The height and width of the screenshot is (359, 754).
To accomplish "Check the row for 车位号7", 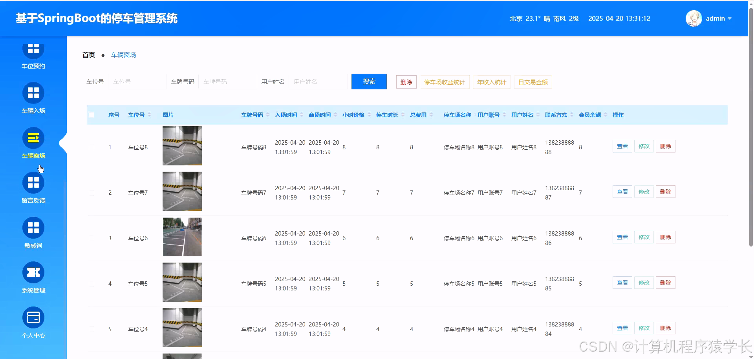I will click(92, 193).
